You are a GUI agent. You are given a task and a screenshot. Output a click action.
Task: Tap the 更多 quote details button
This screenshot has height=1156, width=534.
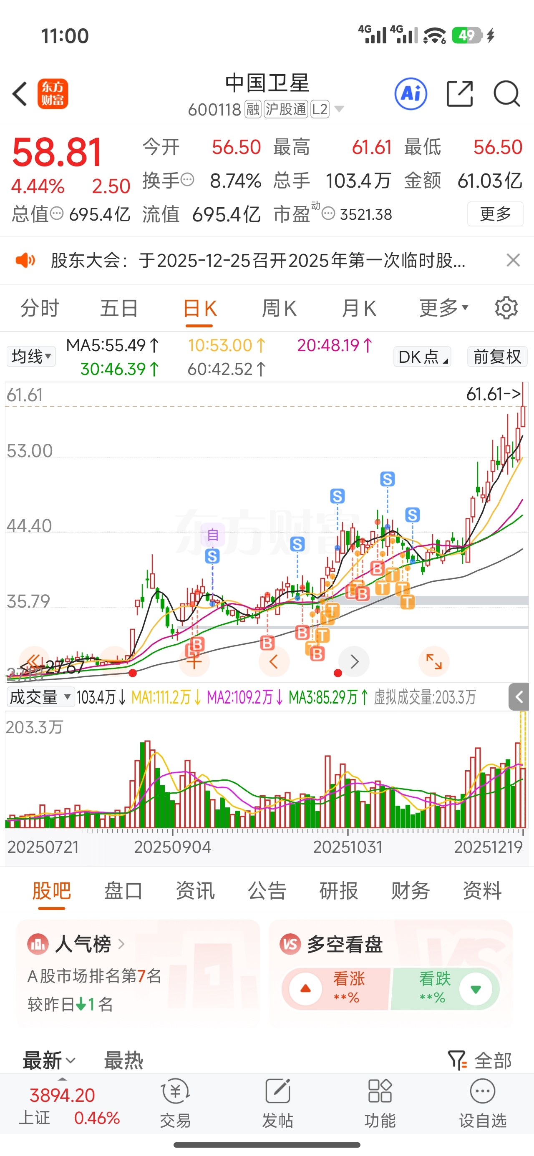point(495,214)
